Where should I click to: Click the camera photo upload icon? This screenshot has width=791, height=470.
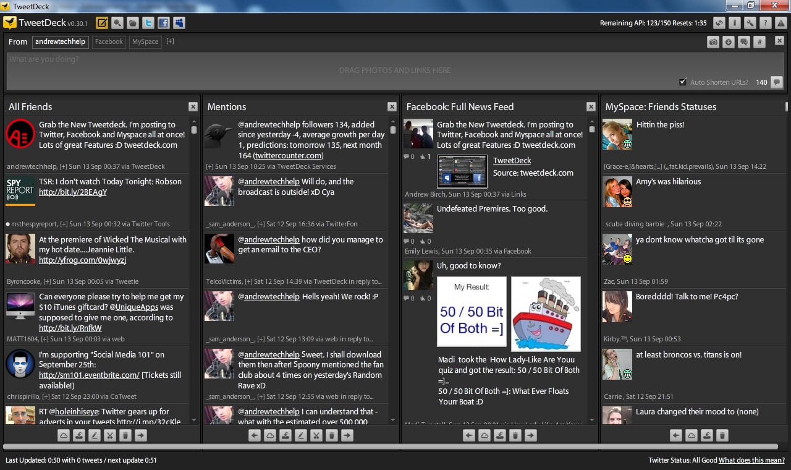(713, 42)
